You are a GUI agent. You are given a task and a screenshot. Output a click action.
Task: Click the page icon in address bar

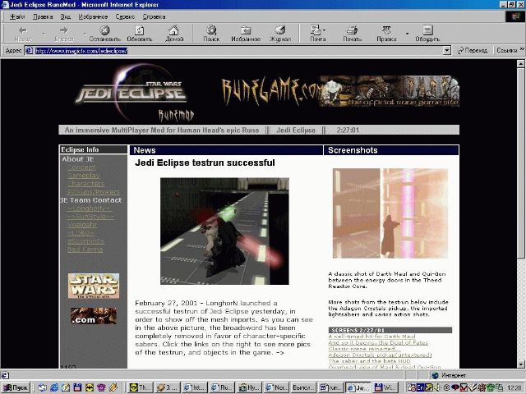[x=30, y=51]
